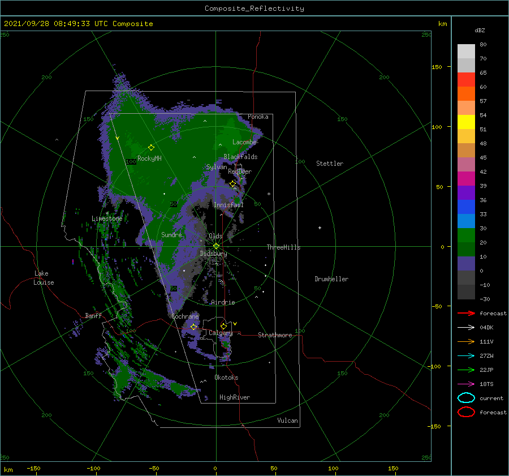
Task: Select the yellow 51-54 dBZ swatch
Action: click(x=466, y=122)
